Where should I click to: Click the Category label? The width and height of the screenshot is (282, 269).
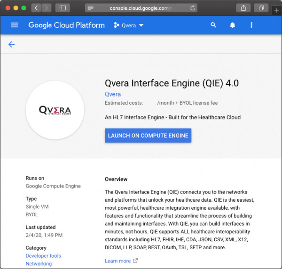pyautogui.click(x=36, y=248)
